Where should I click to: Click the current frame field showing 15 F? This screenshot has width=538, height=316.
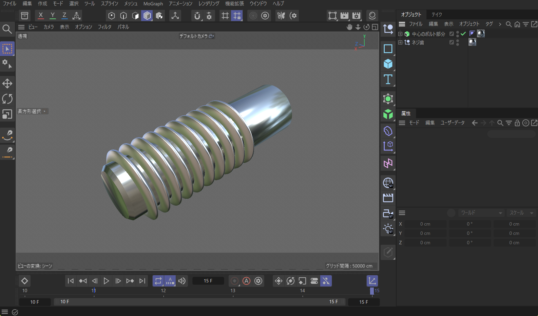208,281
